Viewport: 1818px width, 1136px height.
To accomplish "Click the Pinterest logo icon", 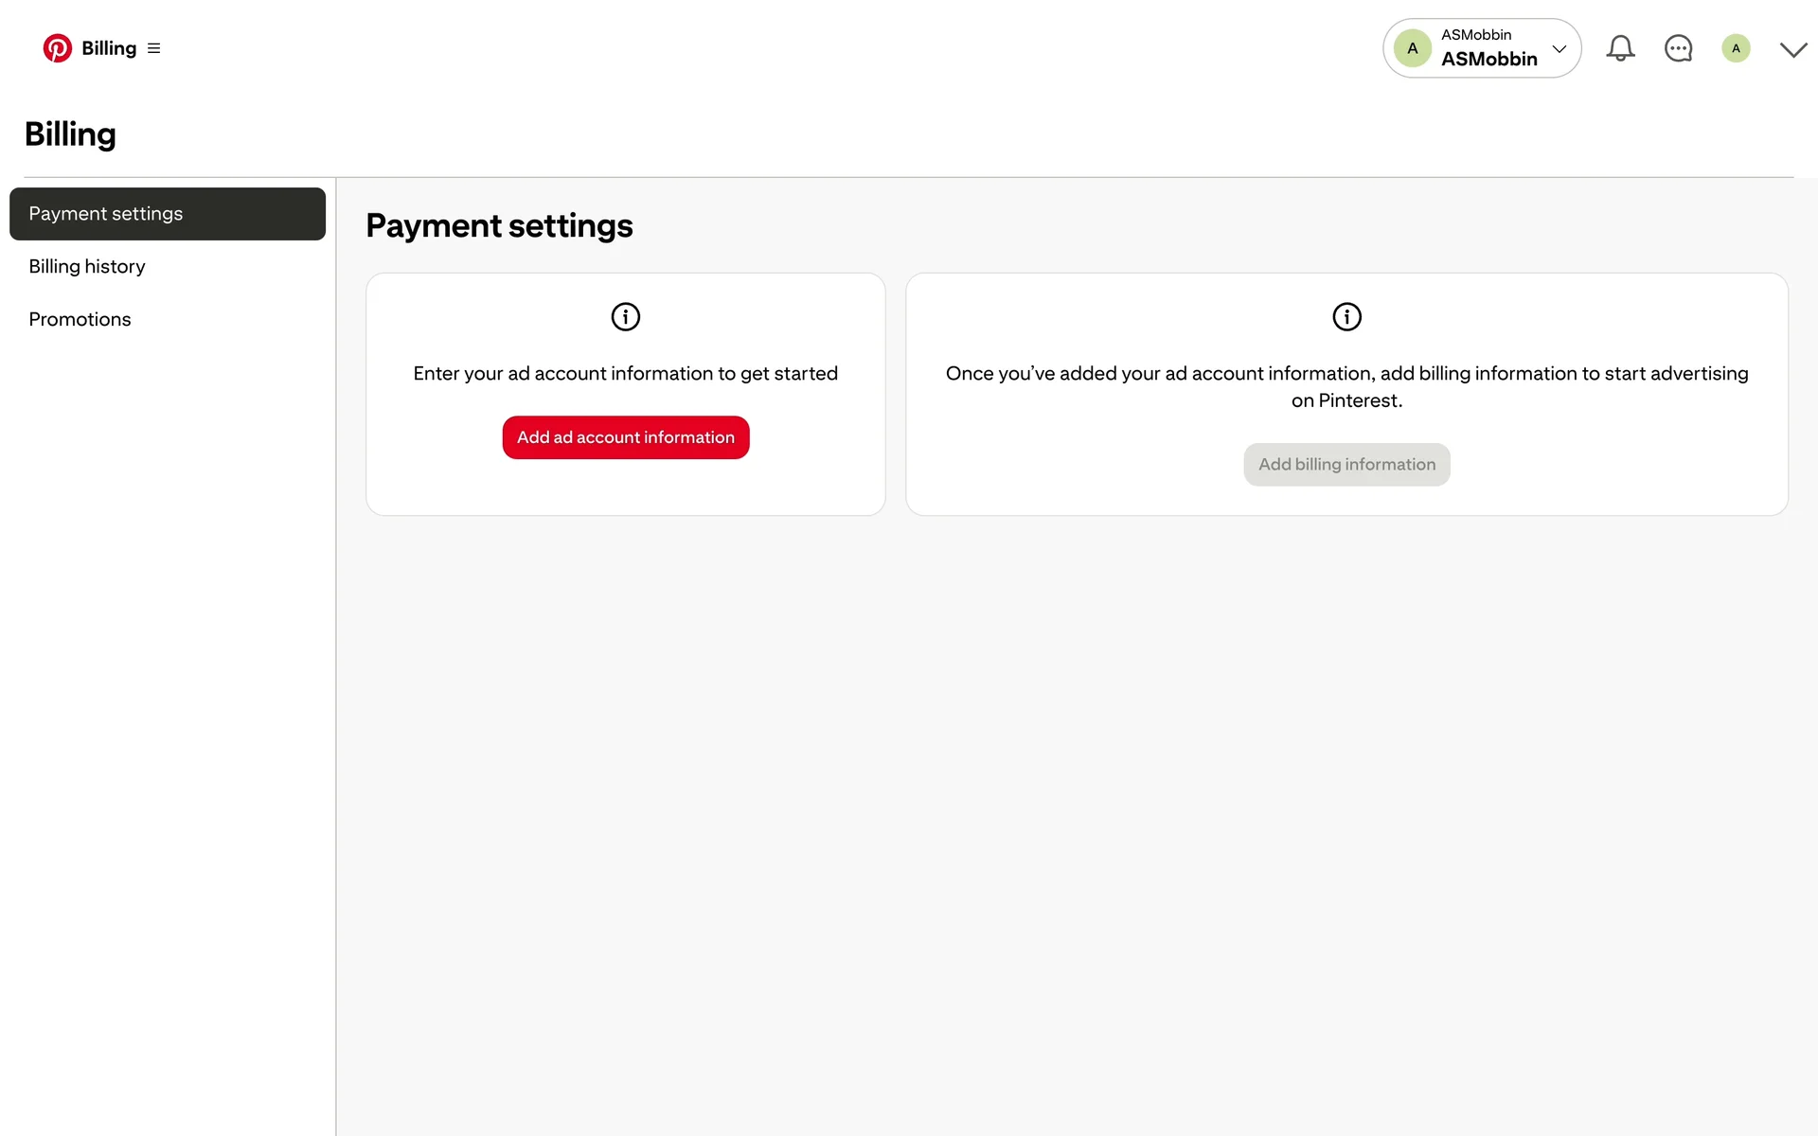I will [57, 48].
